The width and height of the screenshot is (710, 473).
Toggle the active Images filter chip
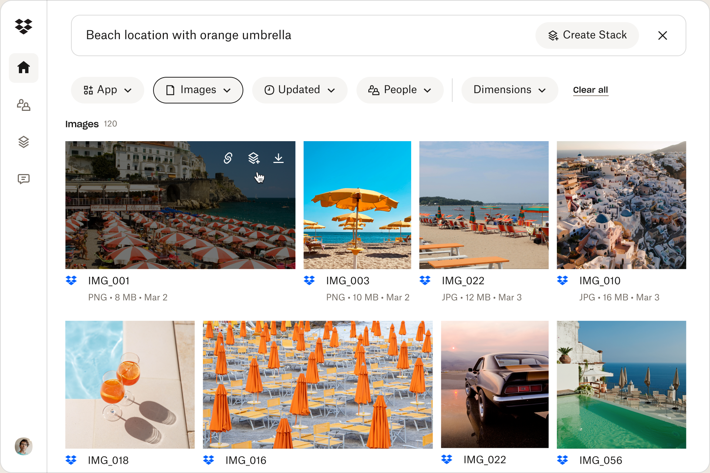point(198,90)
